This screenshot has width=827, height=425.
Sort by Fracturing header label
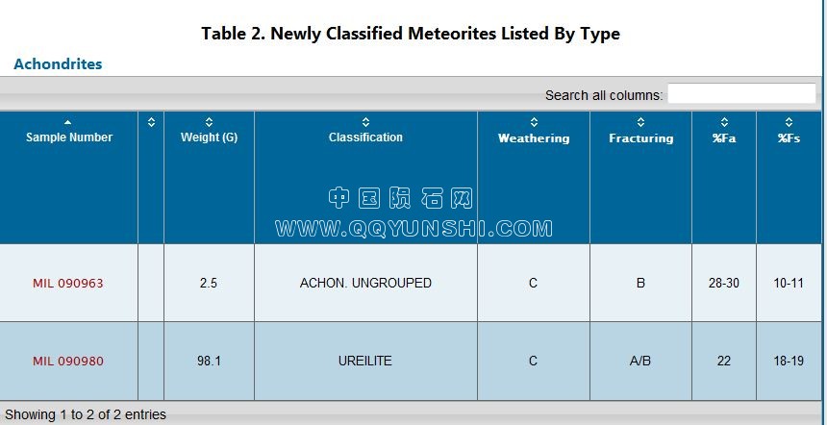[x=640, y=138]
